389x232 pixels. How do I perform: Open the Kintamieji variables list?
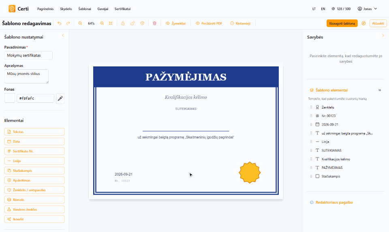pyautogui.click(x=240, y=23)
